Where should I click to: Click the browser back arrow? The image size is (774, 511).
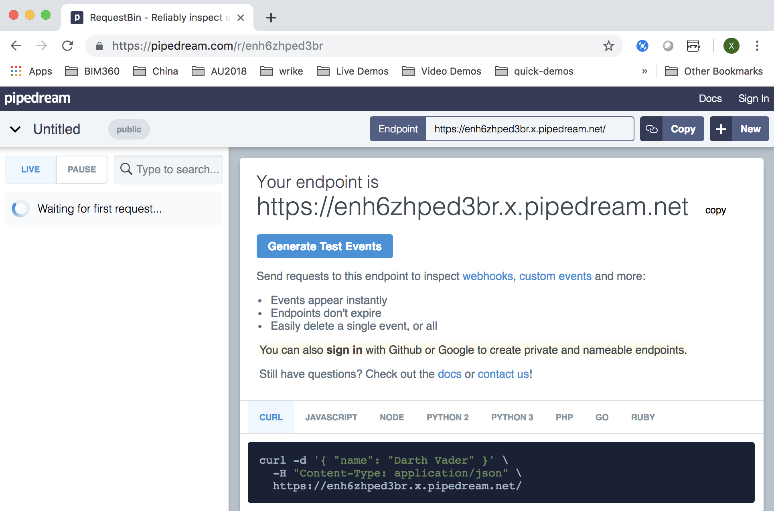point(16,46)
